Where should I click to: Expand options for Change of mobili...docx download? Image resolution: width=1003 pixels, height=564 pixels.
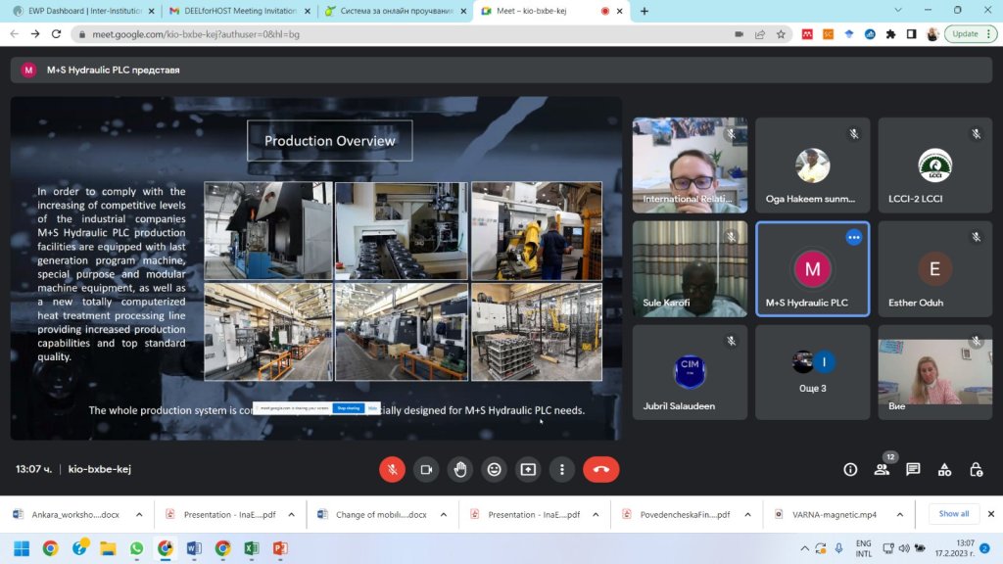(x=444, y=514)
